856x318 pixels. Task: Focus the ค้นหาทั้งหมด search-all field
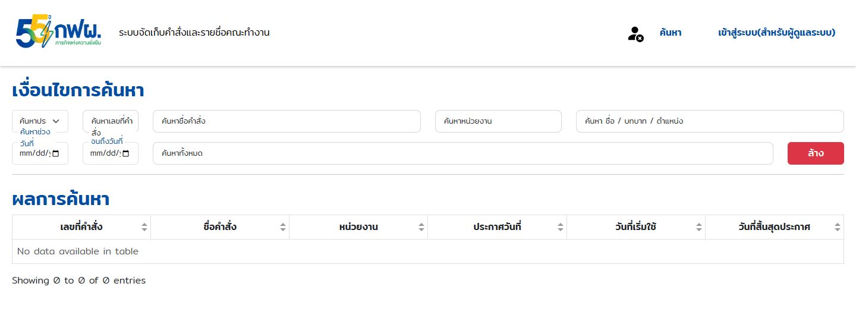point(462,153)
